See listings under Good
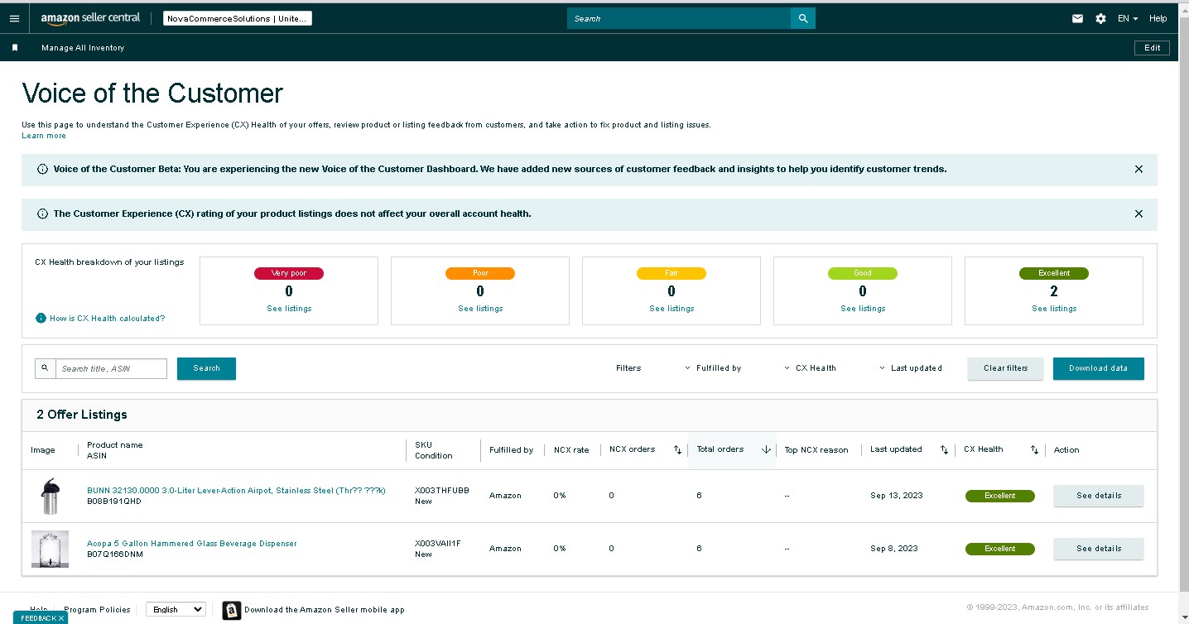1189x624 pixels. pyautogui.click(x=863, y=309)
